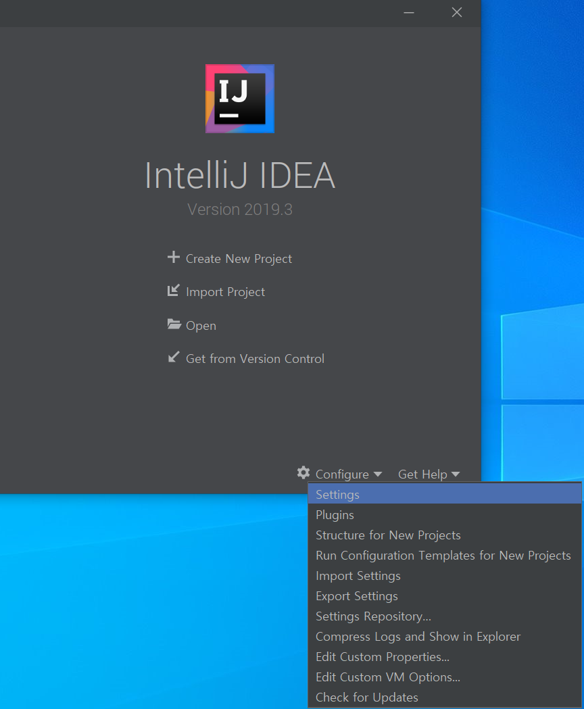Open an existing project via Open
This screenshot has width=584, height=709.
tap(201, 326)
